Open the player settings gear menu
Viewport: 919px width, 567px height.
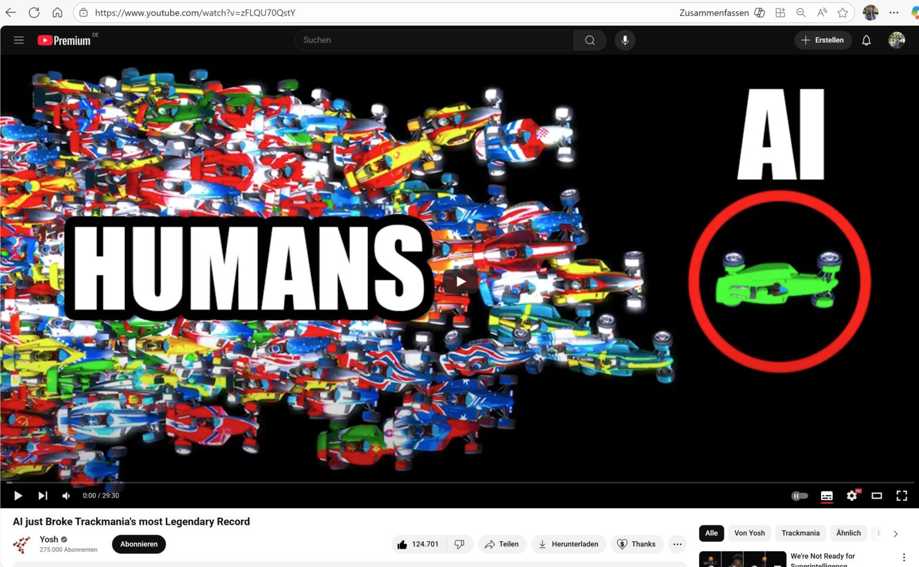[x=852, y=496]
